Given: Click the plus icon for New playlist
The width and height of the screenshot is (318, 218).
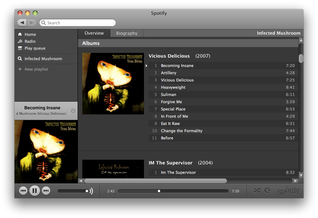Looking at the screenshot, I should tap(20, 69).
